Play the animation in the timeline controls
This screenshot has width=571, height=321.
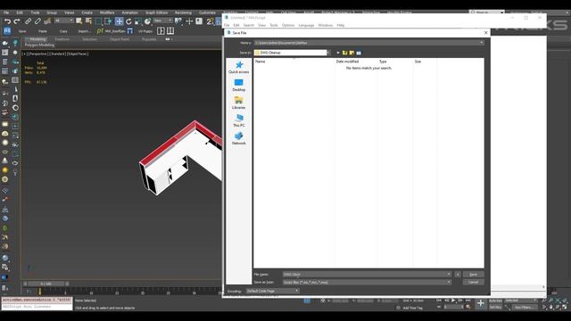(x=453, y=300)
